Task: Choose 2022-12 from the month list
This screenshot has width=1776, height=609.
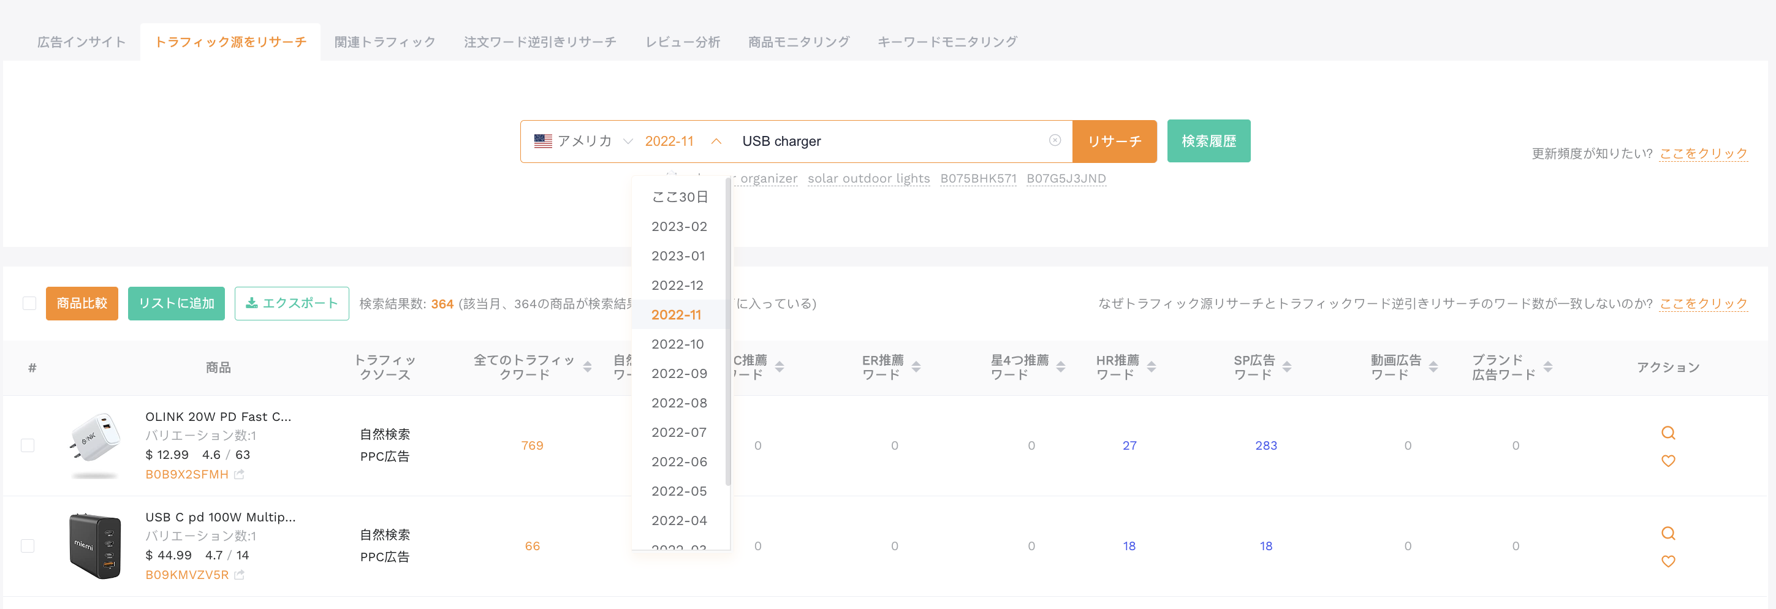Action: [x=679, y=286]
